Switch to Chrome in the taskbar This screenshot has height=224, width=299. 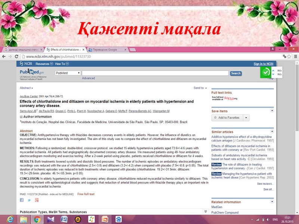(37, 220)
